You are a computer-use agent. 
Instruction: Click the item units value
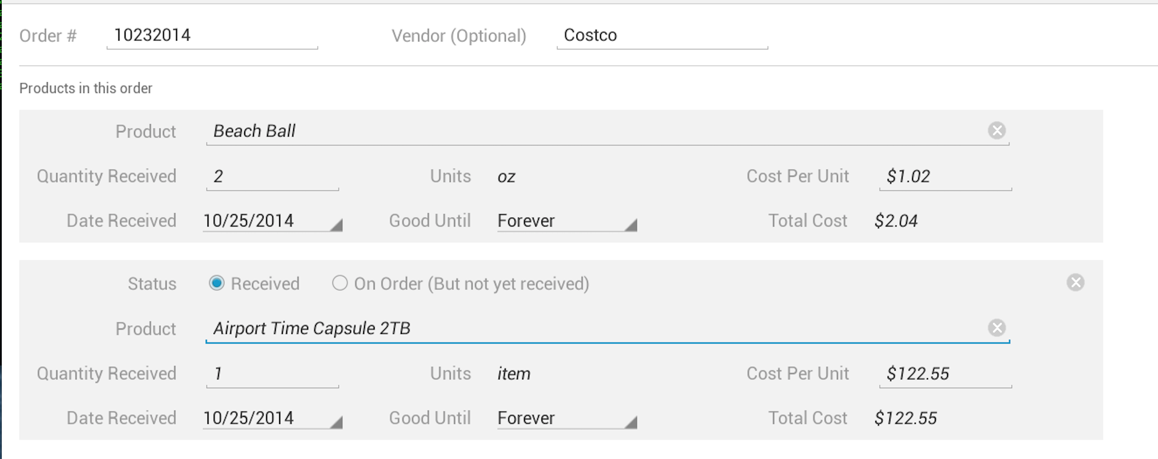tap(514, 374)
